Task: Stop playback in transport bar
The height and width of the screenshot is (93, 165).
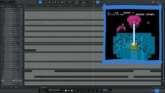Action: coord(66,90)
